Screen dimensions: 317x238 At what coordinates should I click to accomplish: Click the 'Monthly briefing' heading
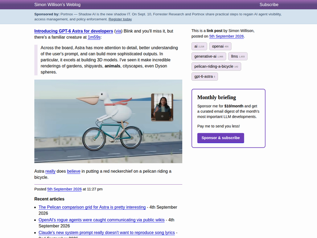pyautogui.click(x=217, y=97)
